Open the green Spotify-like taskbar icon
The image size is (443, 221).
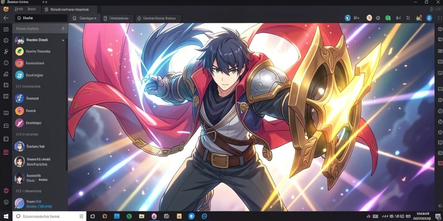129,216
